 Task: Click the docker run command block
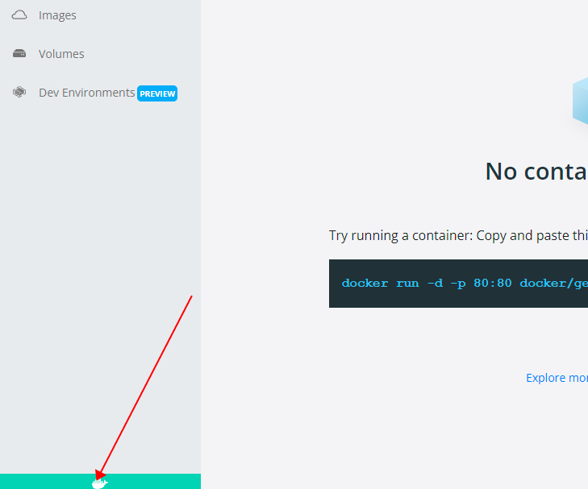click(x=458, y=284)
